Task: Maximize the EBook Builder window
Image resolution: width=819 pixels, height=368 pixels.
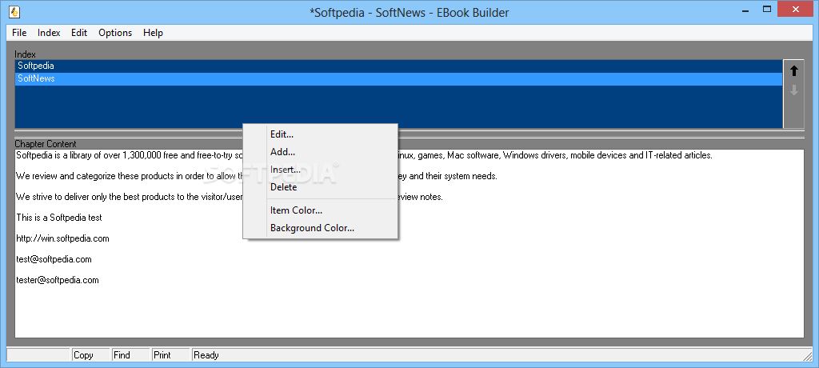Action: (767, 10)
